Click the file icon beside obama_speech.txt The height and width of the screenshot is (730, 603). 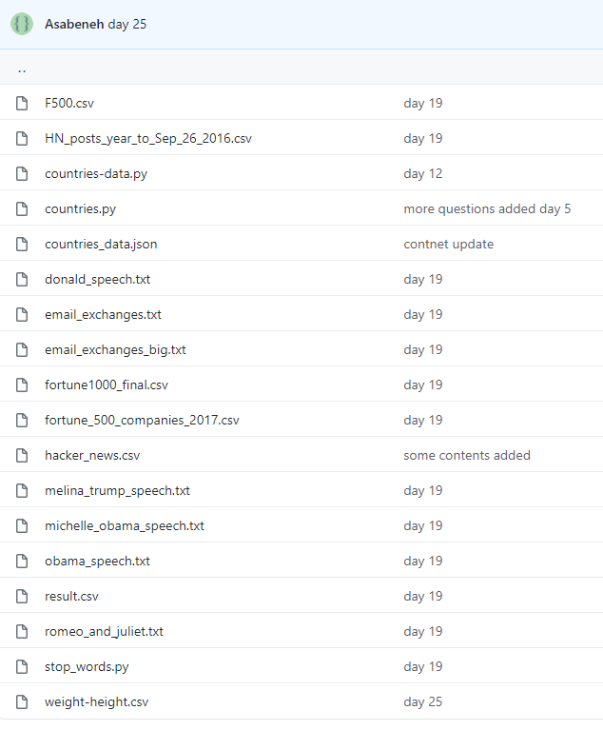pos(22,561)
